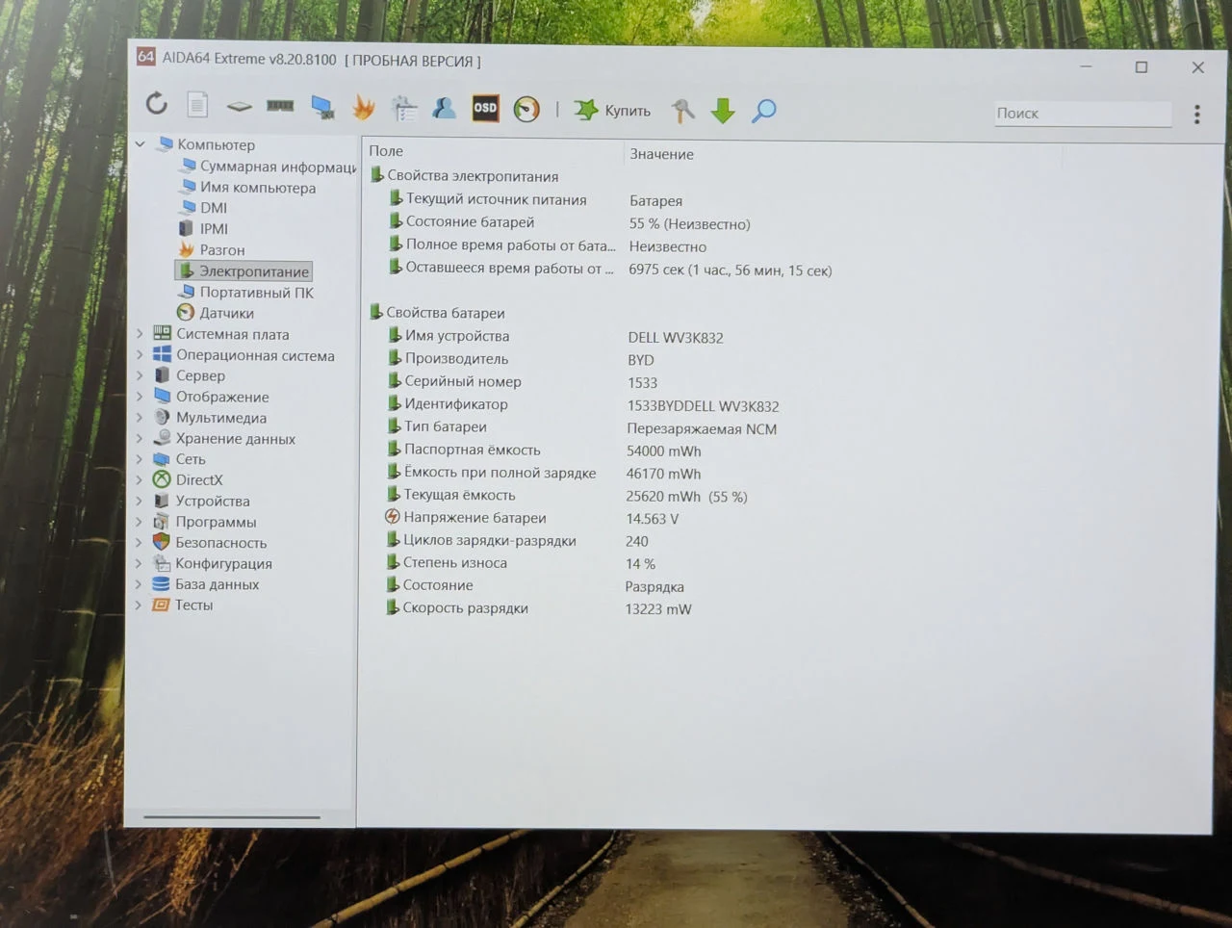The image size is (1232, 928).
Task: Open the Датчики sensors item
Action: click(216, 313)
